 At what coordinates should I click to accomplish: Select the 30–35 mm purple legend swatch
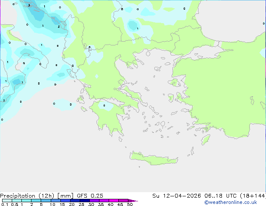(x=94, y=201)
